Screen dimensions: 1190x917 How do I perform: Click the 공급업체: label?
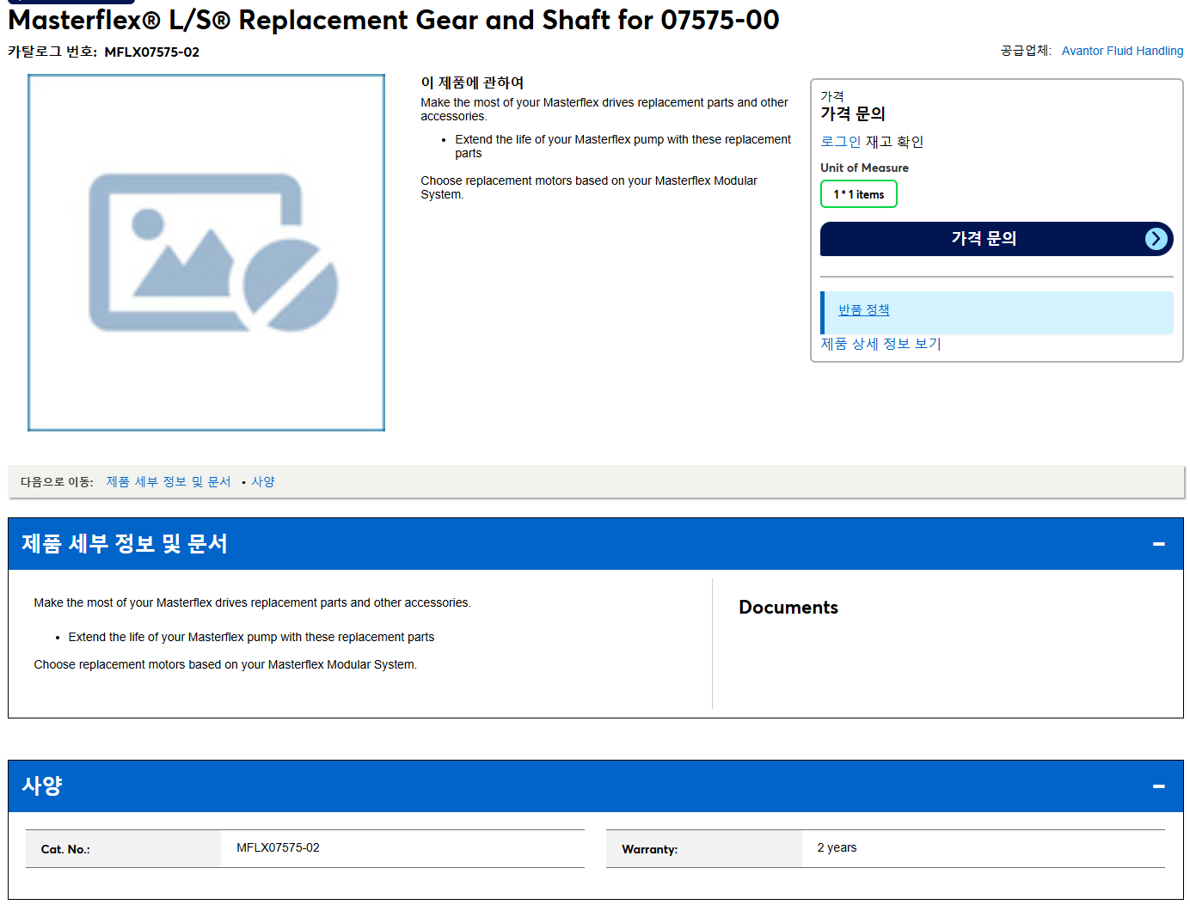[1026, 51]
